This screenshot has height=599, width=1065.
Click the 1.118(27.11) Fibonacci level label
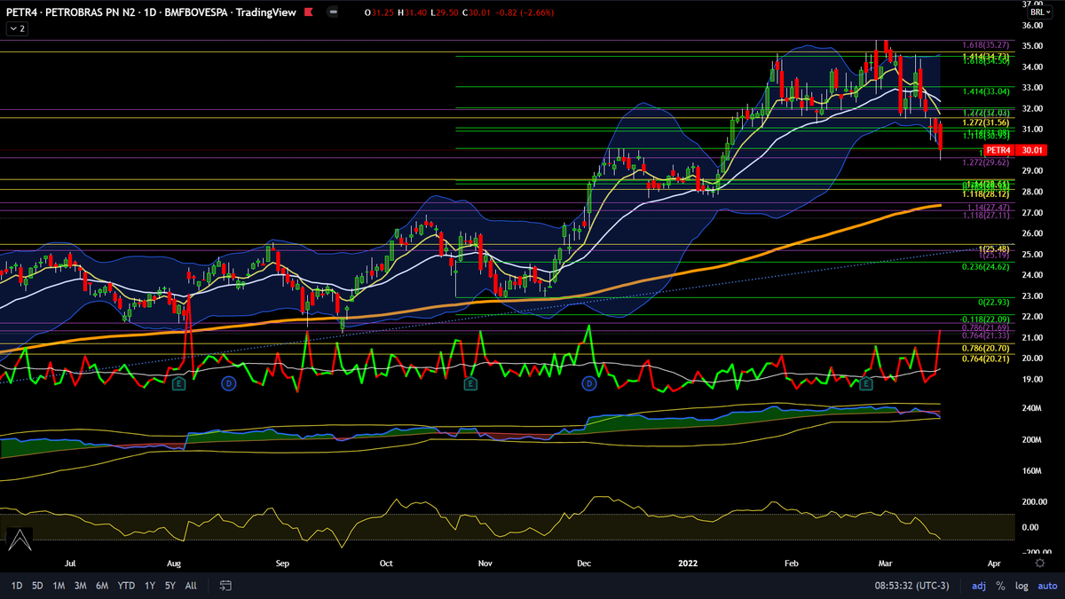pyautogui.click(x=986, y=215)
